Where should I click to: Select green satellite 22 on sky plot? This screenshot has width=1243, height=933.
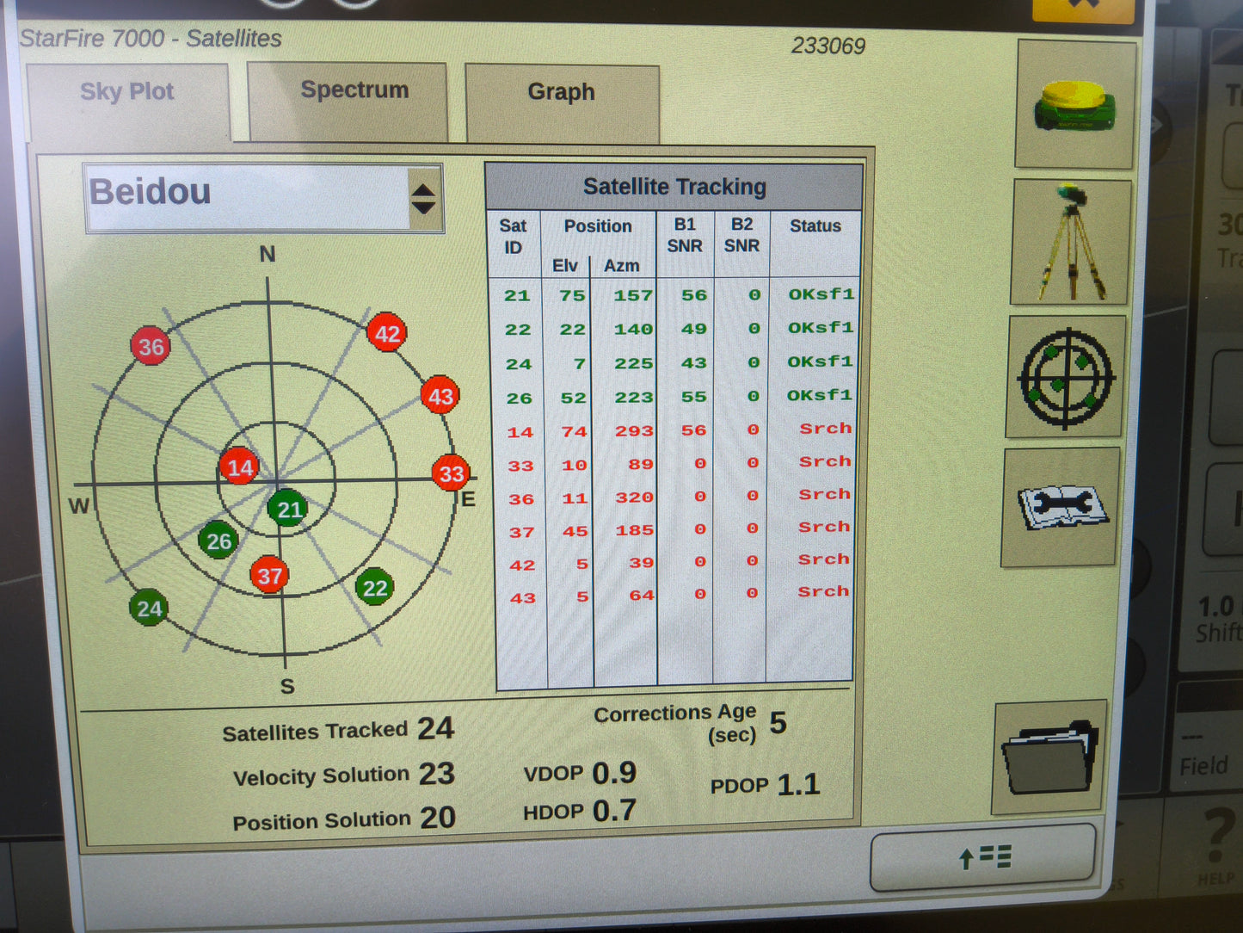(x=374, y=588)
